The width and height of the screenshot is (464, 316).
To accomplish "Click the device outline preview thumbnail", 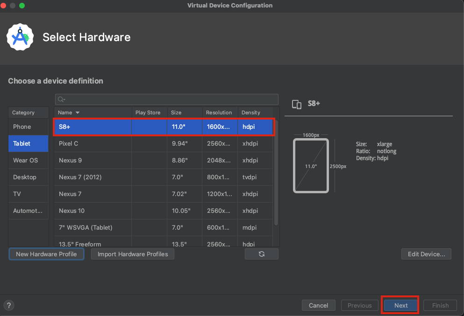I will (311, 166).
